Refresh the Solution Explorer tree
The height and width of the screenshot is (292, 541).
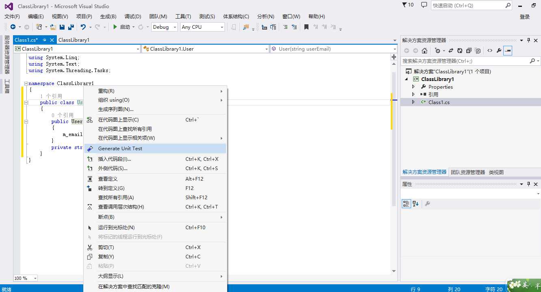(459, 51)
